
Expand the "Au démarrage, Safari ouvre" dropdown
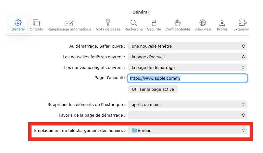pyautogui.click(x=188, y=46)
